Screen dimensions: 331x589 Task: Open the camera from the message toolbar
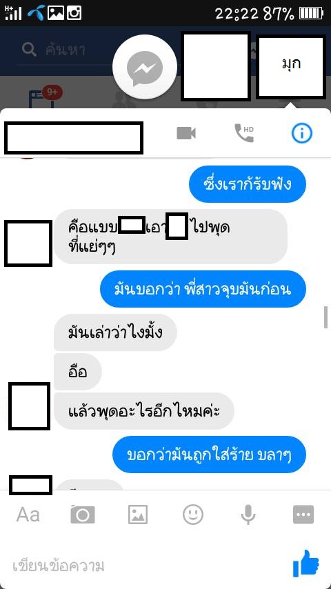click(x=83, y=515)
